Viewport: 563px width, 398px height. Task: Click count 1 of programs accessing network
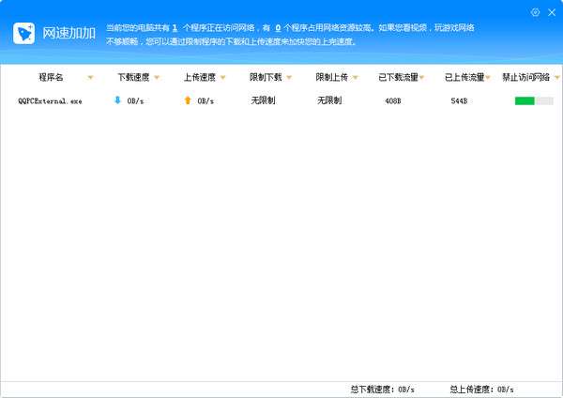175,28
